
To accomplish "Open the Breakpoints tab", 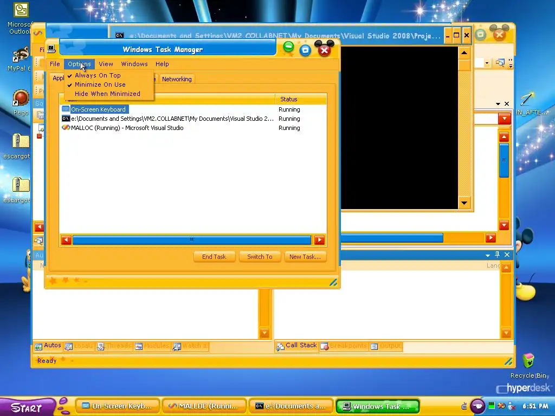I will (x=344, y=346).
